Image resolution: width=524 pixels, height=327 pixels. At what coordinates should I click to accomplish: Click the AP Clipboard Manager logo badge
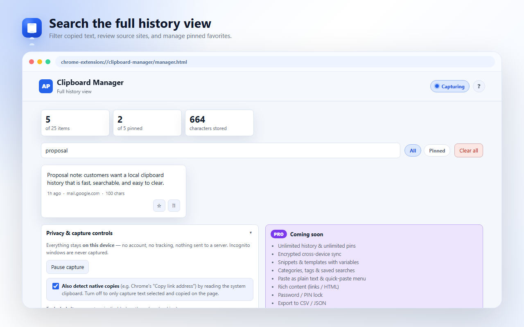[46, 86]
